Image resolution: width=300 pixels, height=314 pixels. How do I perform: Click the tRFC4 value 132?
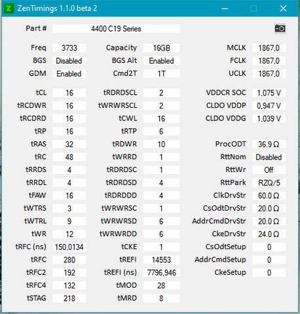69,285
